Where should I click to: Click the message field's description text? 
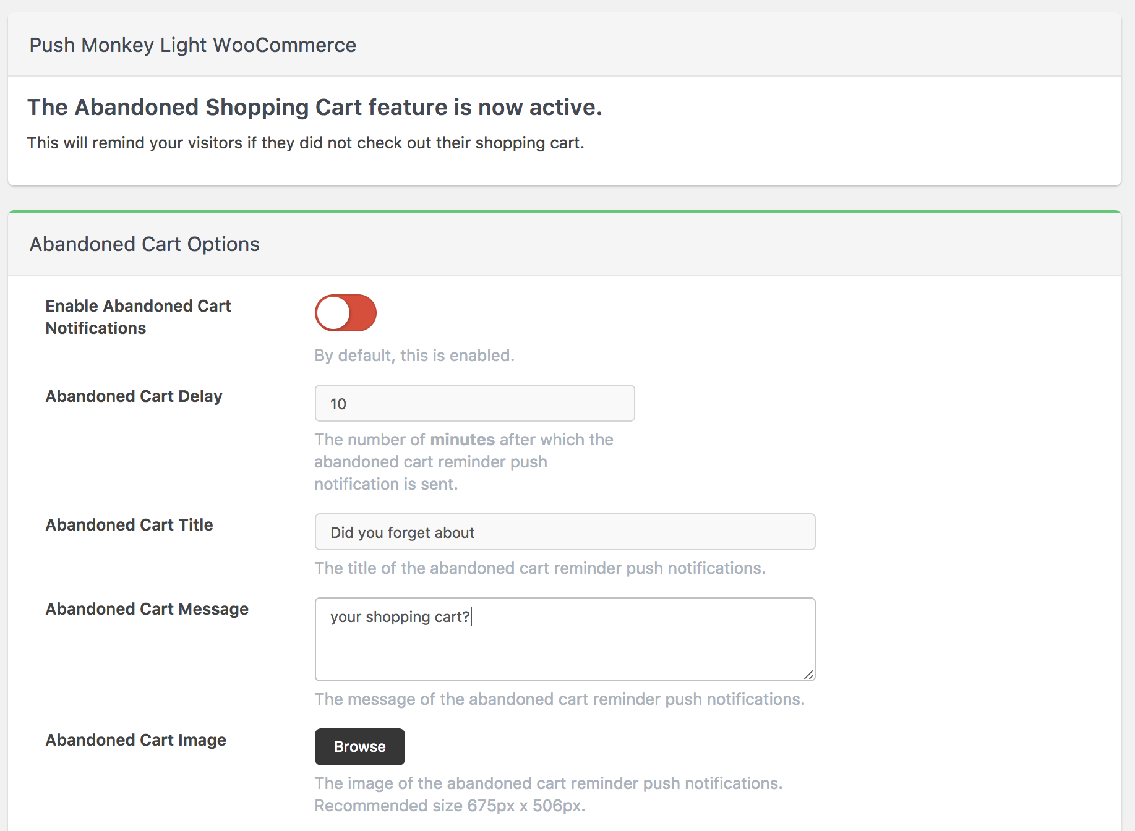559,699
